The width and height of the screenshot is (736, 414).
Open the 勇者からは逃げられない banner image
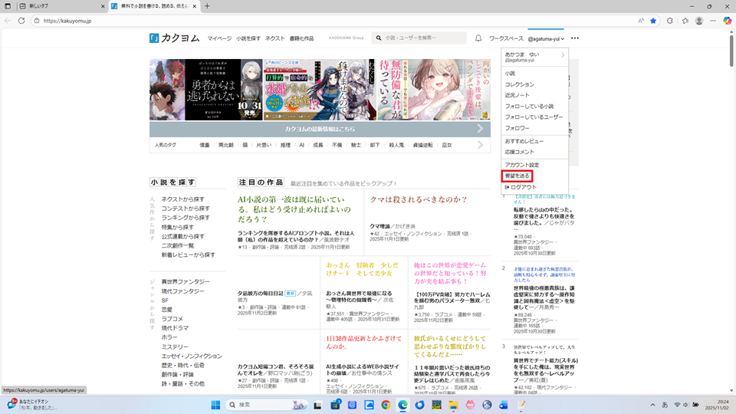pyautogui.click(x=194, y=90)
